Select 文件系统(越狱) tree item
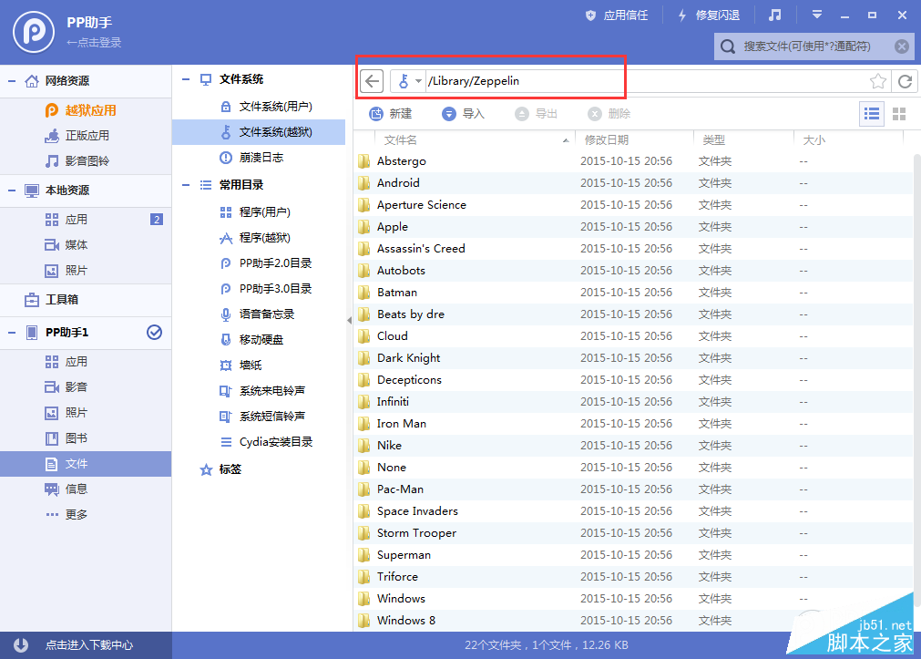 pyautogui.click(x=259, y=132)
